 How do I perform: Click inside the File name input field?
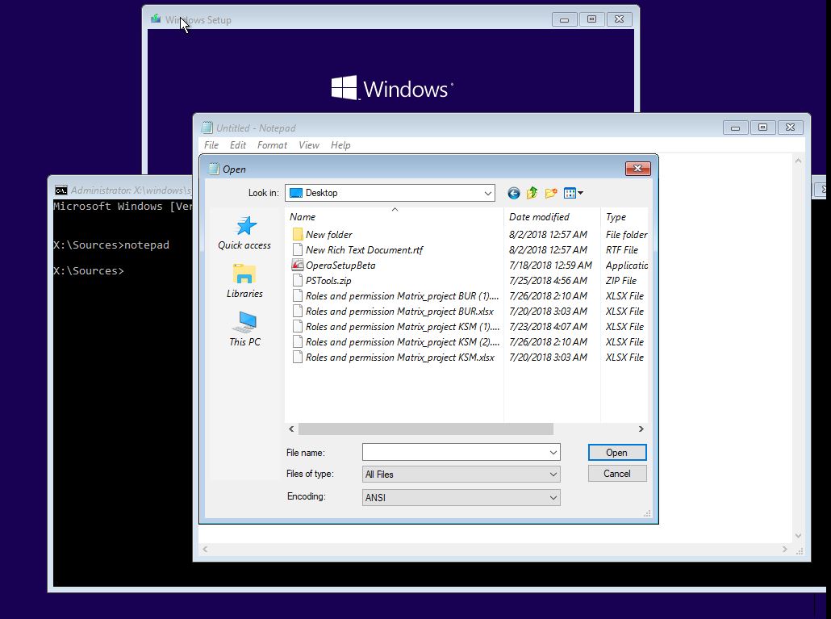(x=455, y=453)
